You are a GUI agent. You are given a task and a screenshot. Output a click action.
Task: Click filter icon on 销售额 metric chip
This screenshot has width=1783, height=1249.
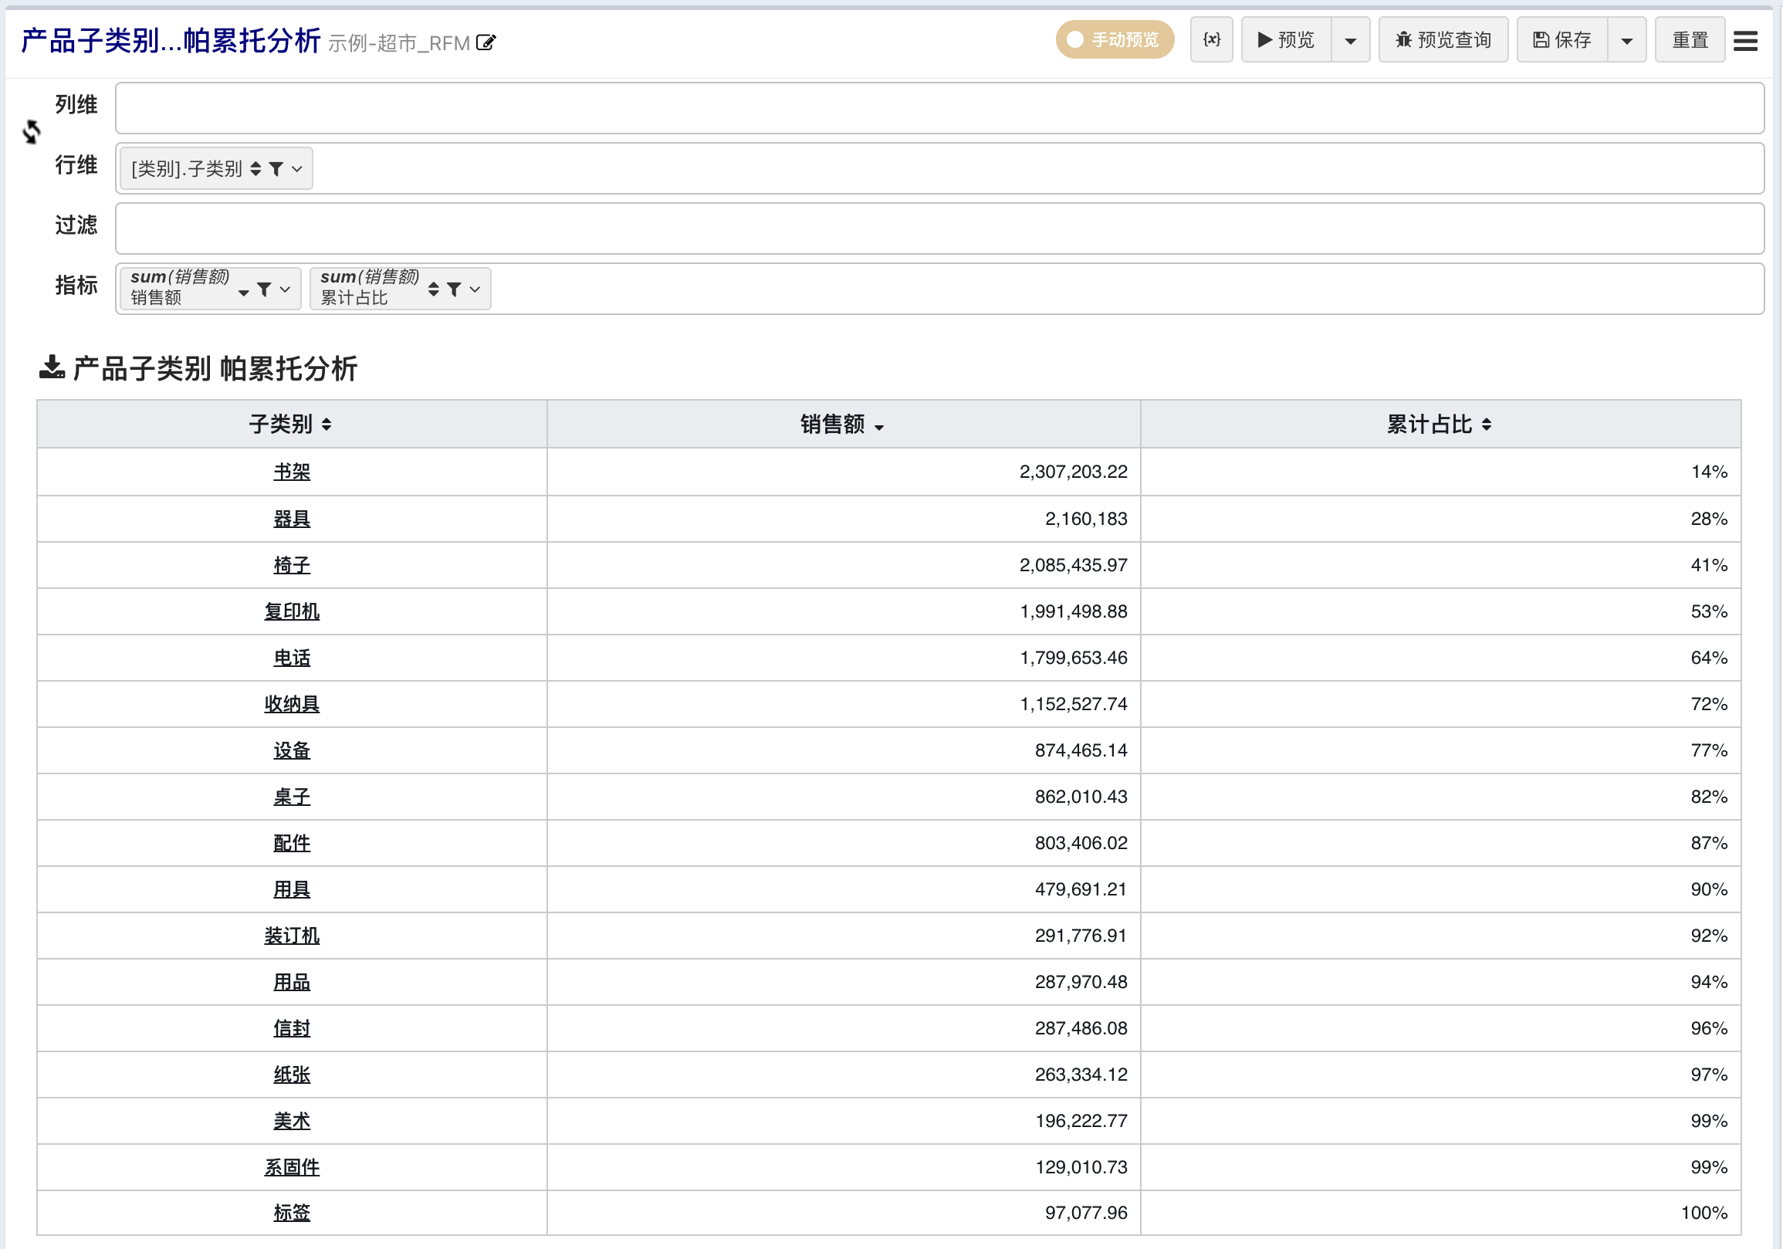[264, 289]
